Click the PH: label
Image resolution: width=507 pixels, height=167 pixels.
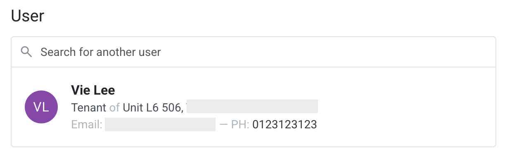pos(240,124)
